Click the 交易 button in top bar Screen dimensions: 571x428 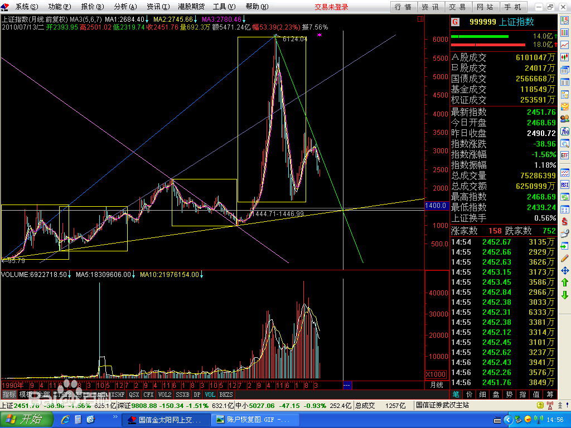click(458, 7)
